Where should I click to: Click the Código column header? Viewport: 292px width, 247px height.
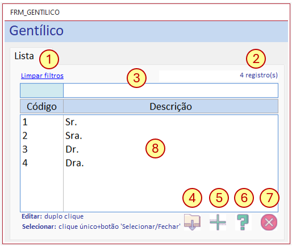41,106
